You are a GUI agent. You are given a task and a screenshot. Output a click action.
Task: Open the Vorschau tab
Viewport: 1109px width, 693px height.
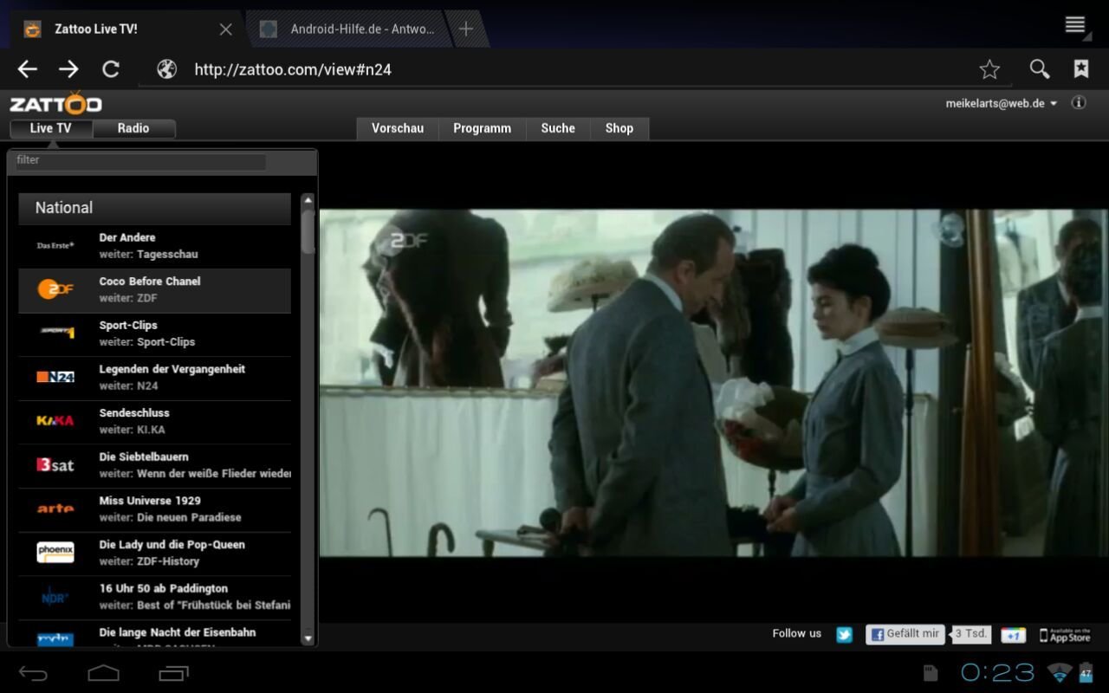[398, 128]
